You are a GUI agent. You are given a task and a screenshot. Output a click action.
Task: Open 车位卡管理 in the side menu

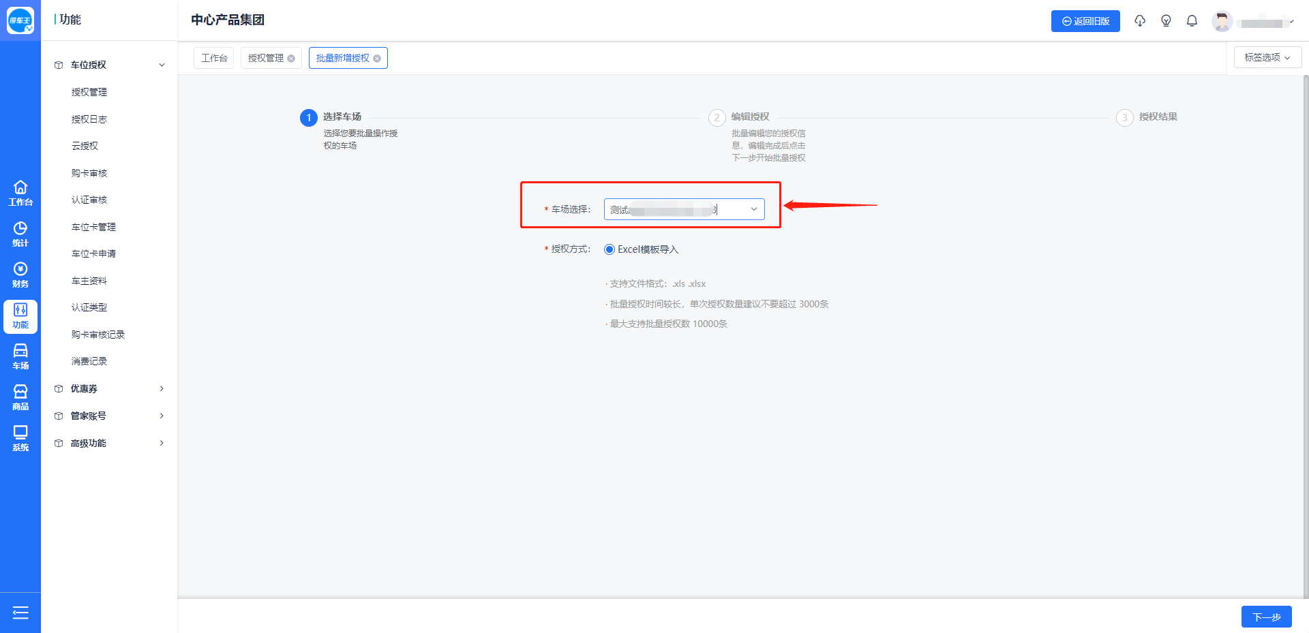(93, 227)
